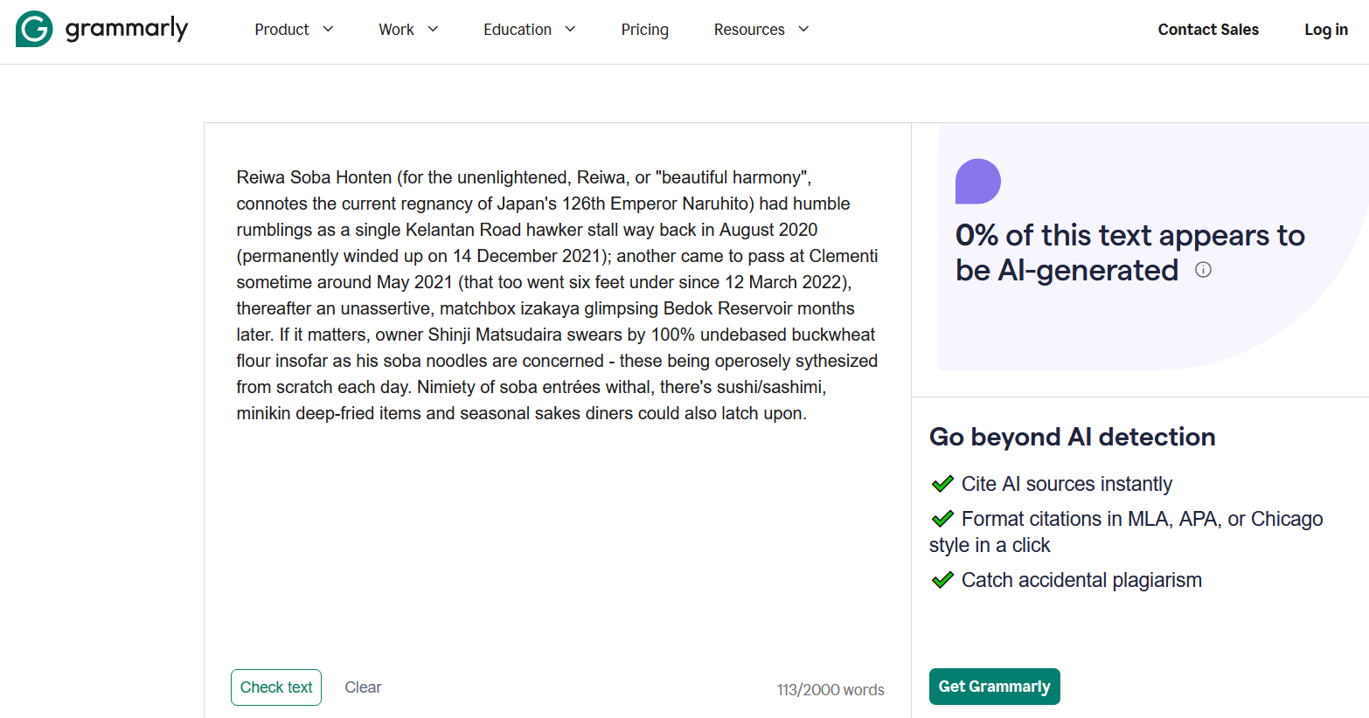Screen dimensions: 1369x718
Task: Click the grammarly wordmark
Action: [x=127, y=29]
